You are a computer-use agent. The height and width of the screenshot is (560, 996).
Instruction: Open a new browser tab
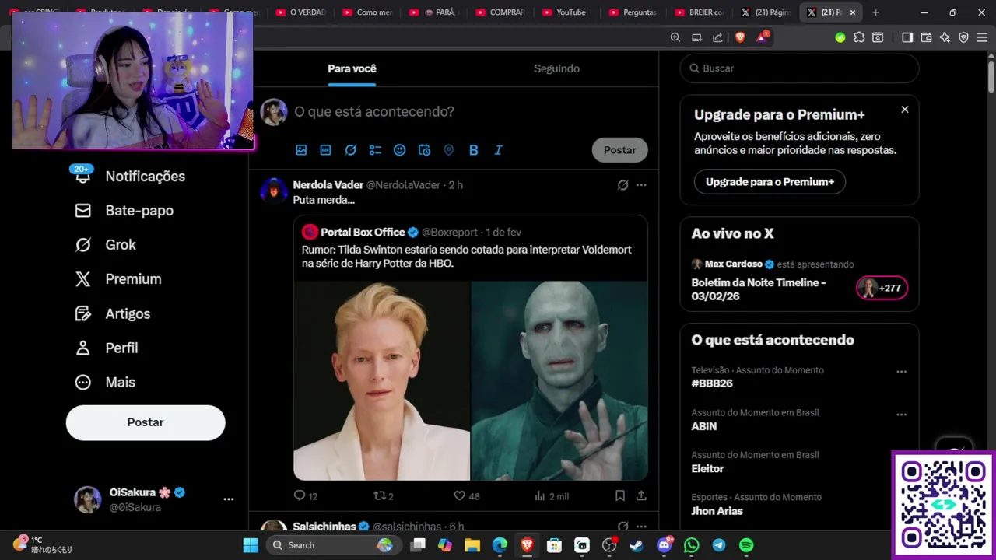[875, 12]
